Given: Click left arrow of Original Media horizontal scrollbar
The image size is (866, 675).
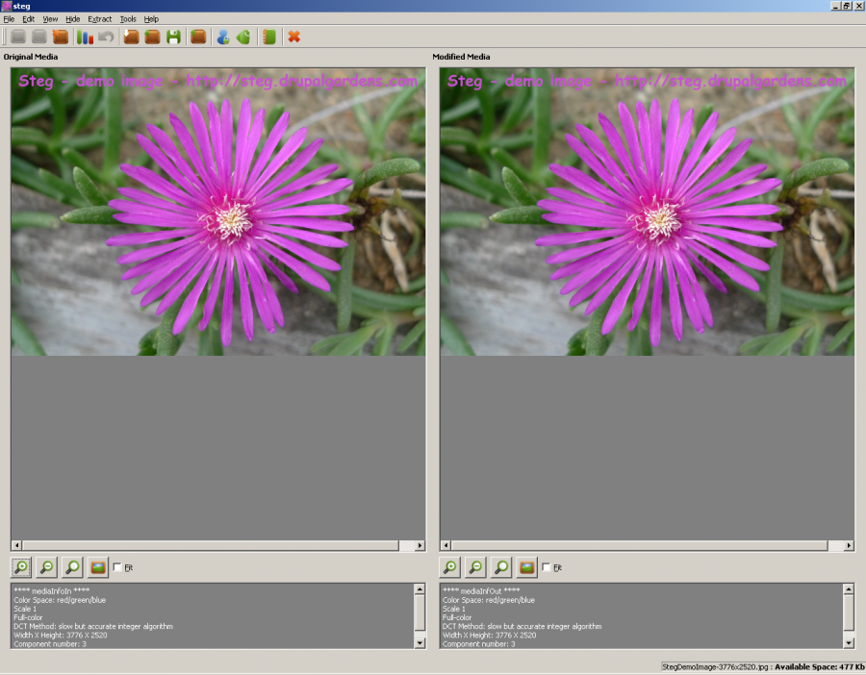Looking at the screenshot, I should pos(16,545).
